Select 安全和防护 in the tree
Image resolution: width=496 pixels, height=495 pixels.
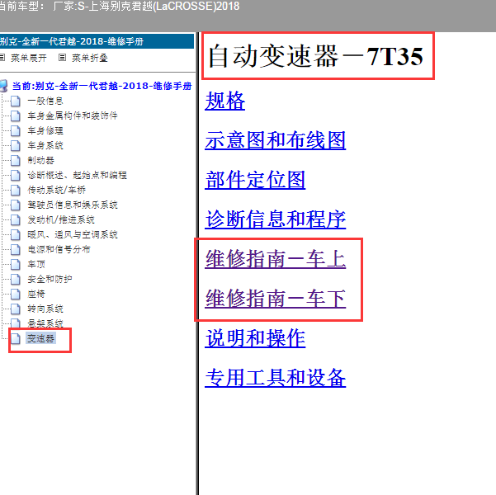(50, 280)
